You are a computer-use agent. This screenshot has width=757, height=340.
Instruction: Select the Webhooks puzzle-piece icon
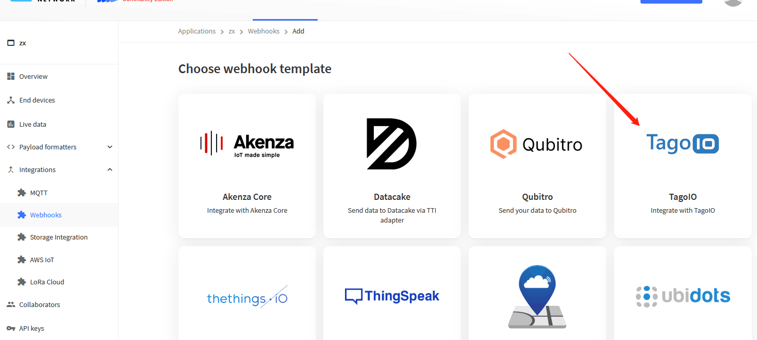point(22,215)
